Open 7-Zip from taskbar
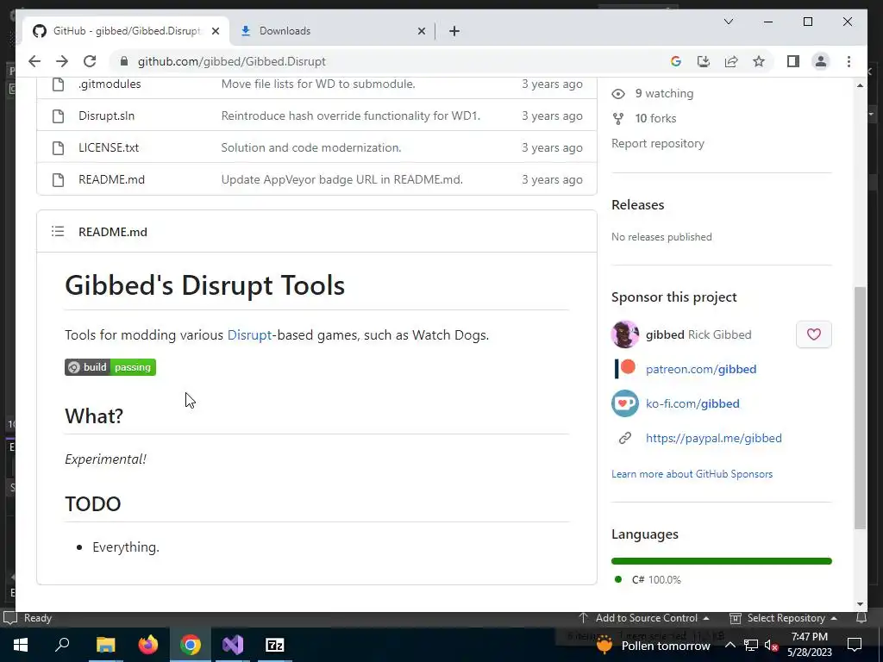 [x=275, y=645]
